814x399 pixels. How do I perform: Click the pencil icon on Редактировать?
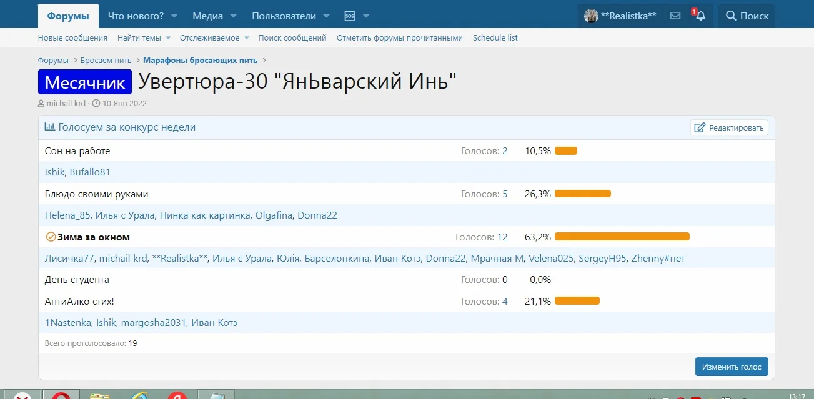(x=698, y=127)
